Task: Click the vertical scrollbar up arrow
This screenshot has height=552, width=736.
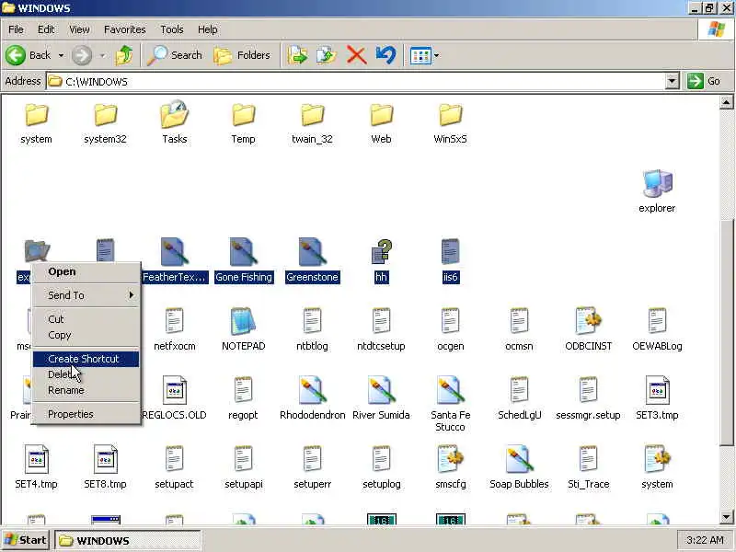Action: (726, 102)
